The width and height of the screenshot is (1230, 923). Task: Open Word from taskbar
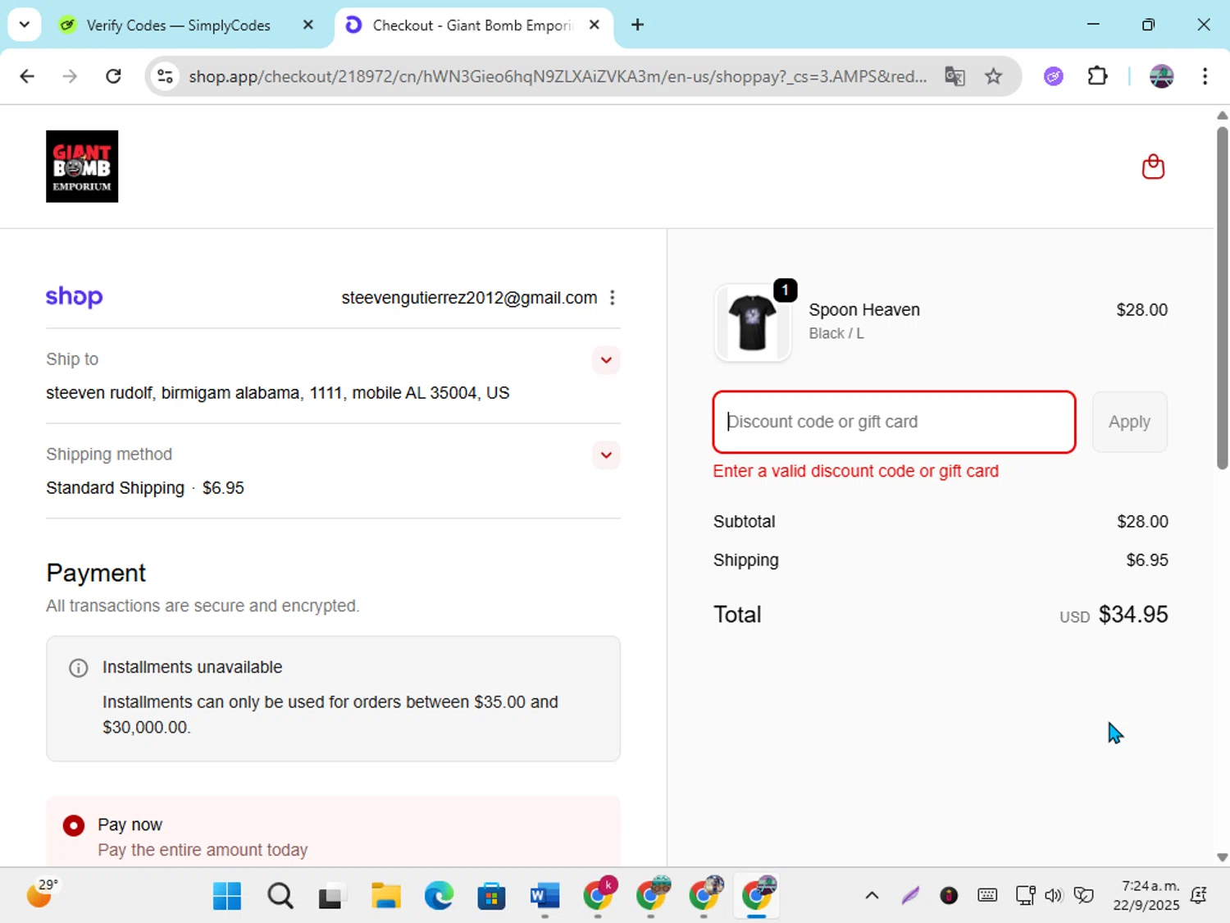click(x=544, y=896)
